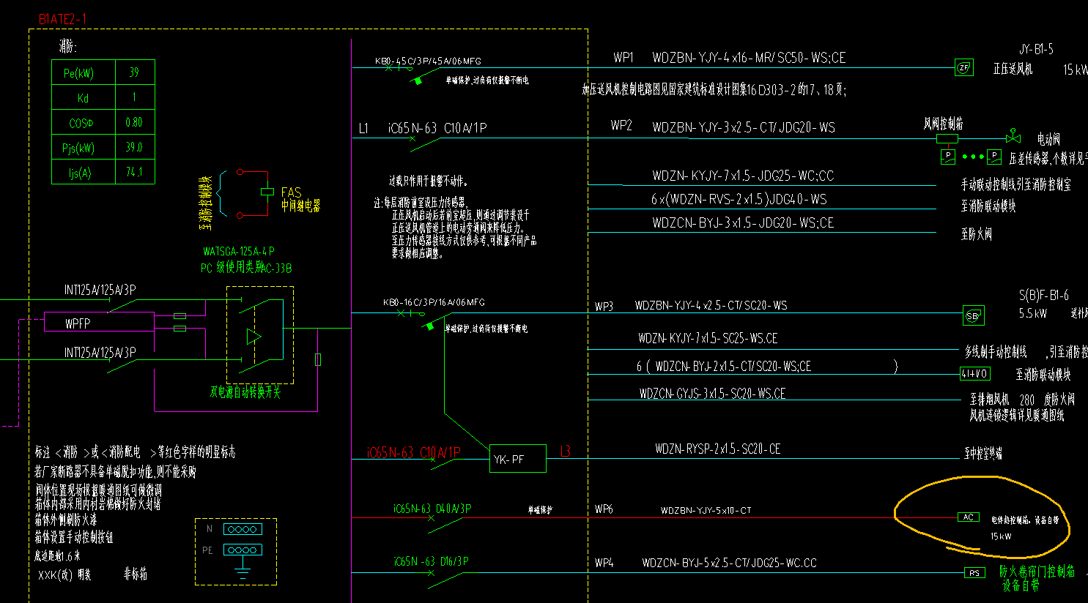Click the 防火卷帘门控制箱 label

point(1037,572)
